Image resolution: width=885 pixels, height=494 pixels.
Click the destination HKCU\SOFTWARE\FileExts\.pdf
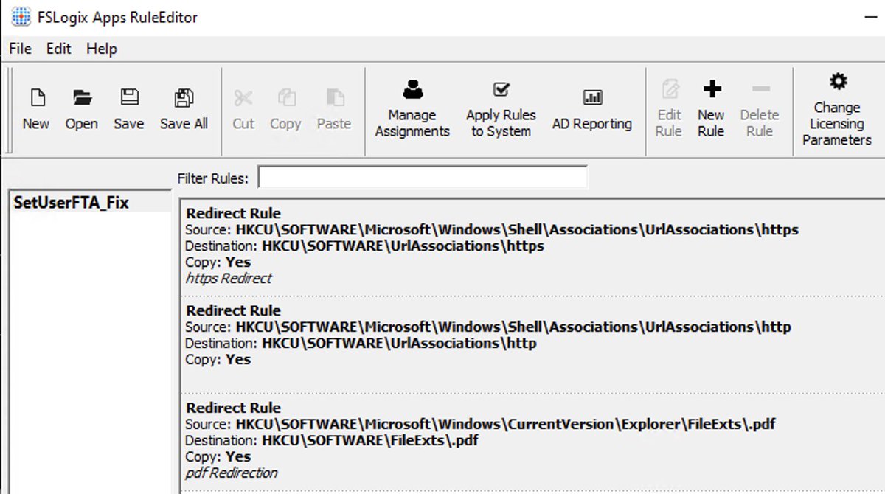click(x=370, y=440)
